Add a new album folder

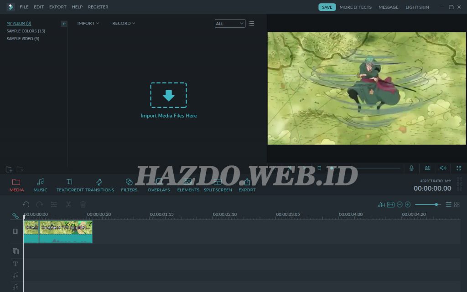click(9, 169)
